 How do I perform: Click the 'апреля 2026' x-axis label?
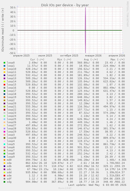click(x=117, y=56)
